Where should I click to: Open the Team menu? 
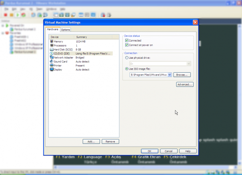(39, 9)
